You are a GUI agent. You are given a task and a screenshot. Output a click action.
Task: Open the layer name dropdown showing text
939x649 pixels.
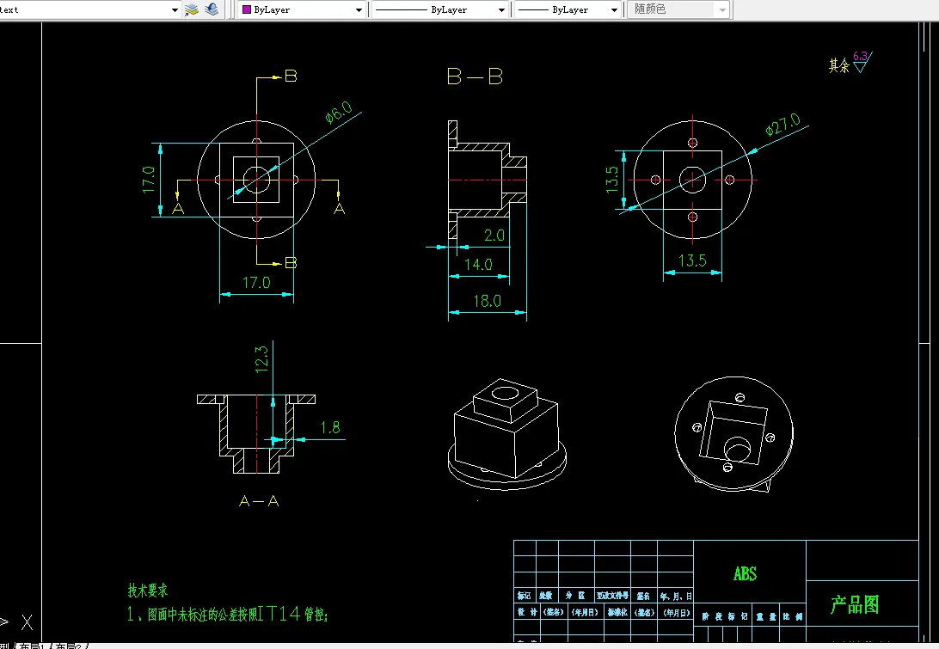coord(89,9)
